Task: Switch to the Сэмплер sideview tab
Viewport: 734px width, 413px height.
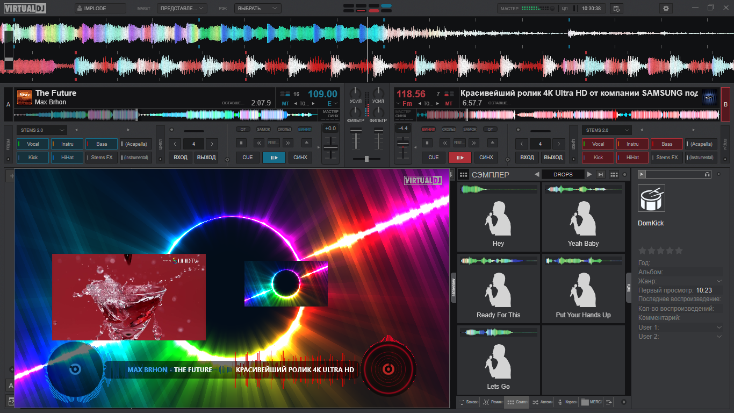Action: pos(517,402)
